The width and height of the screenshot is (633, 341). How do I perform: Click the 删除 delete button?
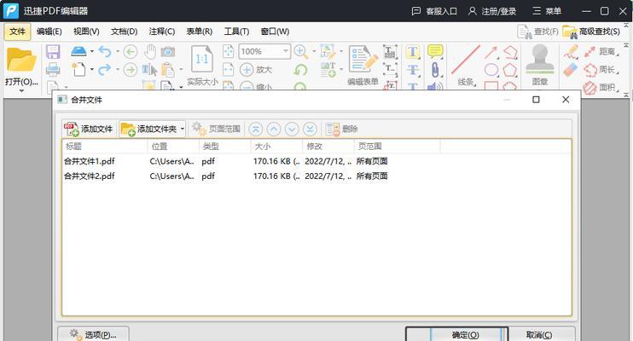click(341, 129)
